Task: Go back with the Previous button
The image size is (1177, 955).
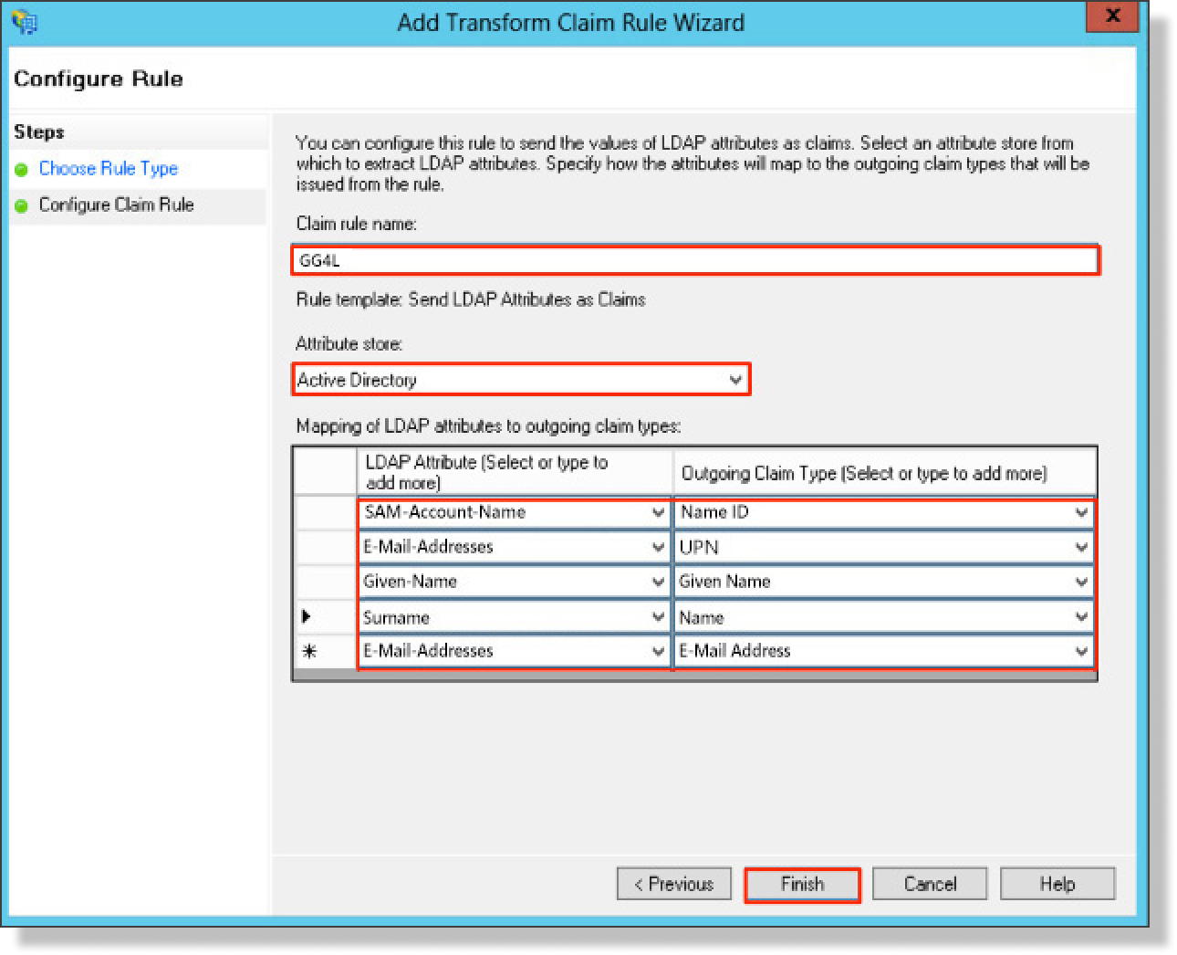Action: pyautogui.click(x=674, y=884)
